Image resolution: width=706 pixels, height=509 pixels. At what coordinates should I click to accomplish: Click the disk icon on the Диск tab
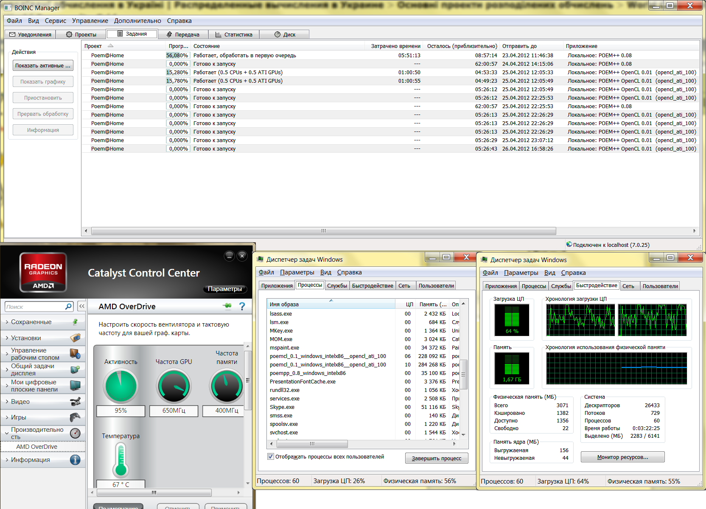tap(277, 34)
